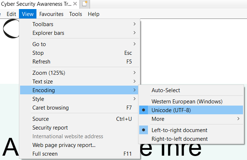
Task: Select Full screen from View menu
Action: point(45,154)
